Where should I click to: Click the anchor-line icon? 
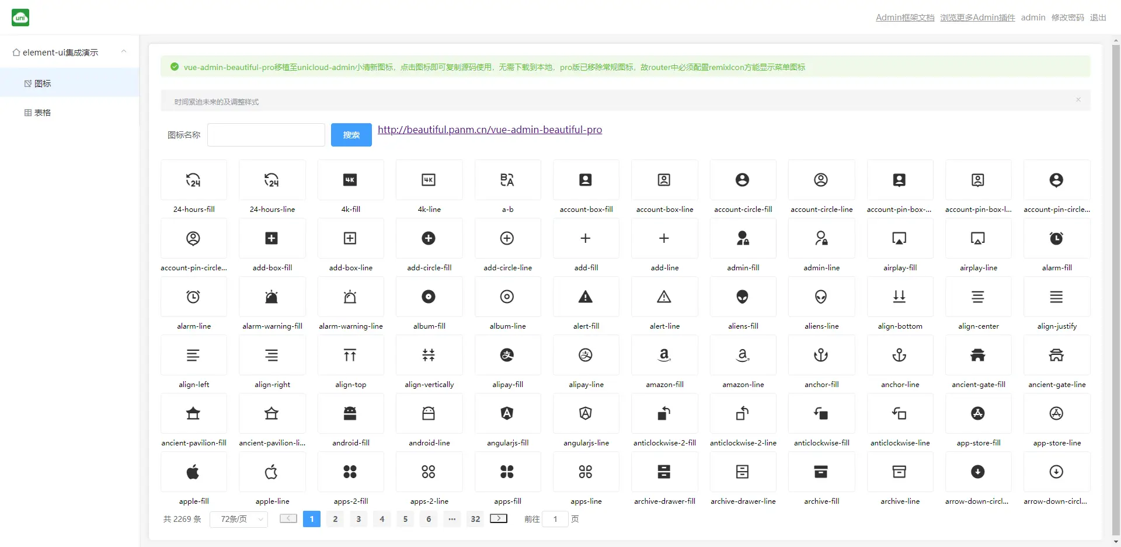pos(899,356)
